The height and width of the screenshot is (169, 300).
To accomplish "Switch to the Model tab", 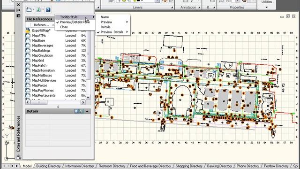I will tap(27, 166).
